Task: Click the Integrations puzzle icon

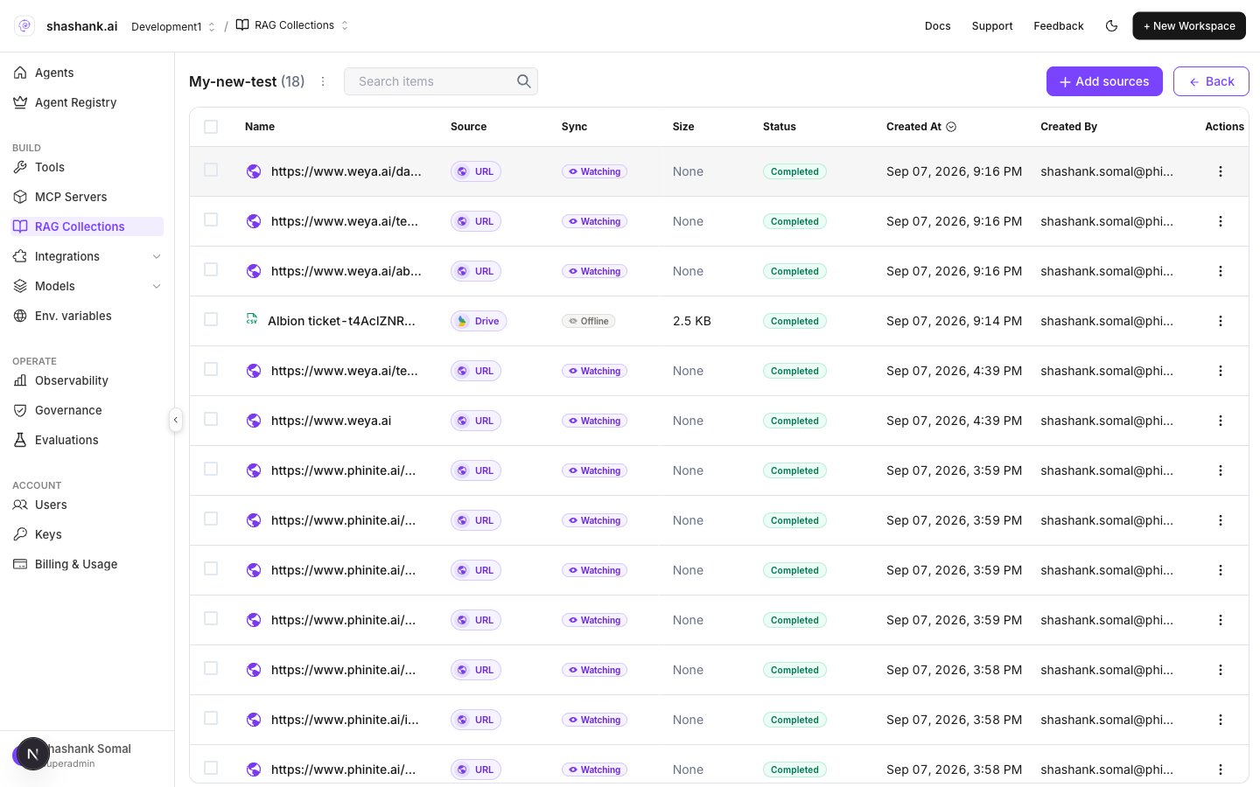Action: (x=20, y=256)
